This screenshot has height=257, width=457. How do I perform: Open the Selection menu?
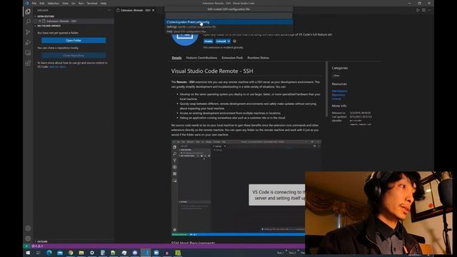pyautogui.click(x=53, y=3)
